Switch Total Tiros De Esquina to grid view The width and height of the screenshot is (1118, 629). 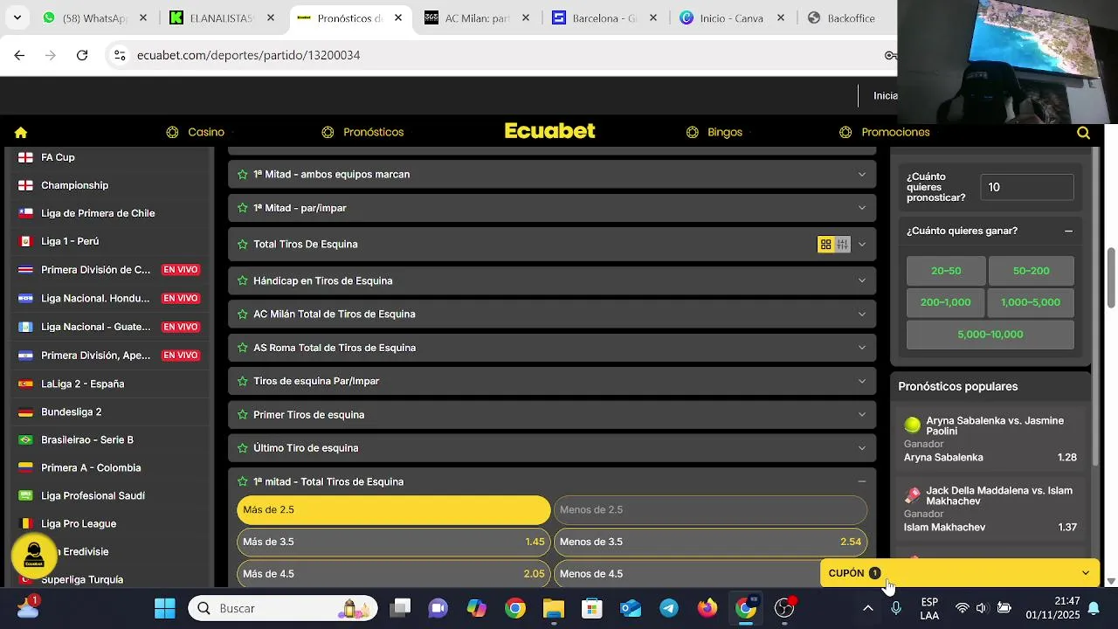coord(825,245)
